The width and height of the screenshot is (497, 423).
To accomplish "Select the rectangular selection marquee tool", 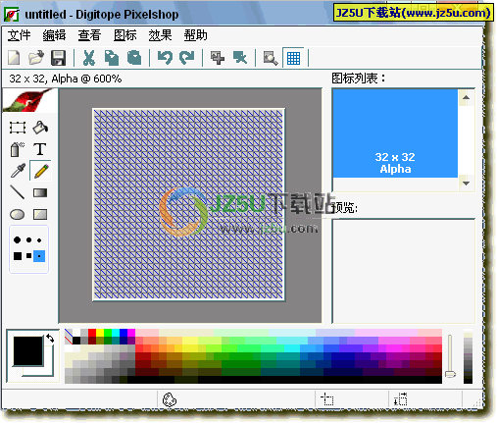I will coord(18,128).
